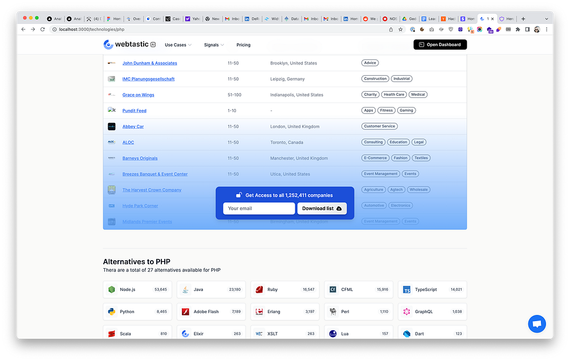Click the TypeScript TS icon

point(407,289)
